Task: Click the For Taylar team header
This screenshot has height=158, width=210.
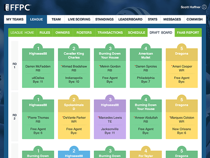Action: [146, 156]
